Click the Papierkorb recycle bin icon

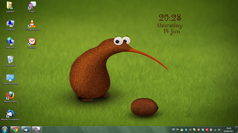pos(10,61)
